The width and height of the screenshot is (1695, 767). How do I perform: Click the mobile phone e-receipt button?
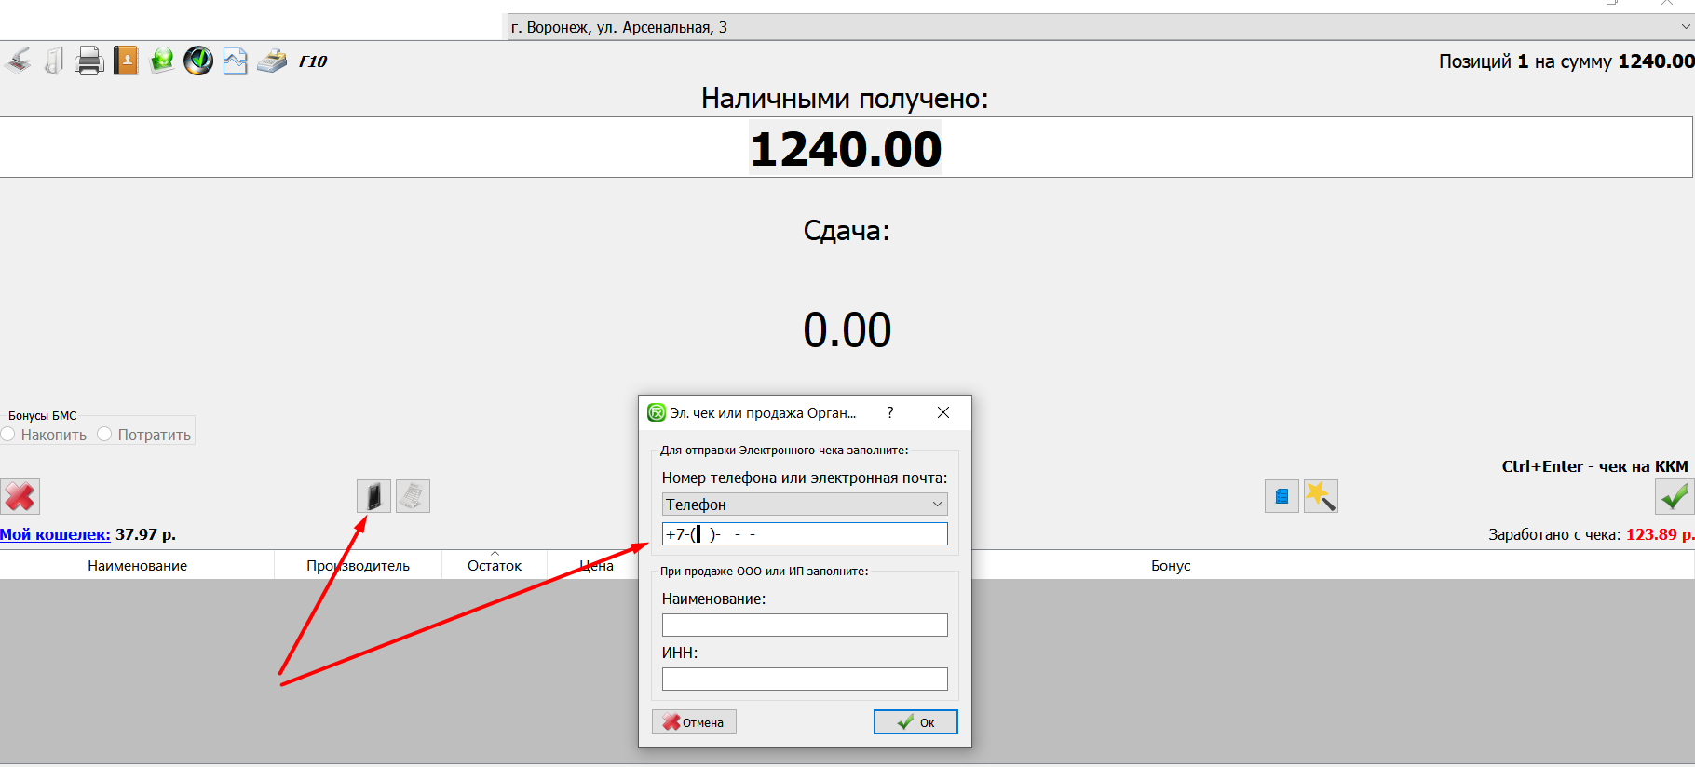pyautogui.click(x=373, y=496)
